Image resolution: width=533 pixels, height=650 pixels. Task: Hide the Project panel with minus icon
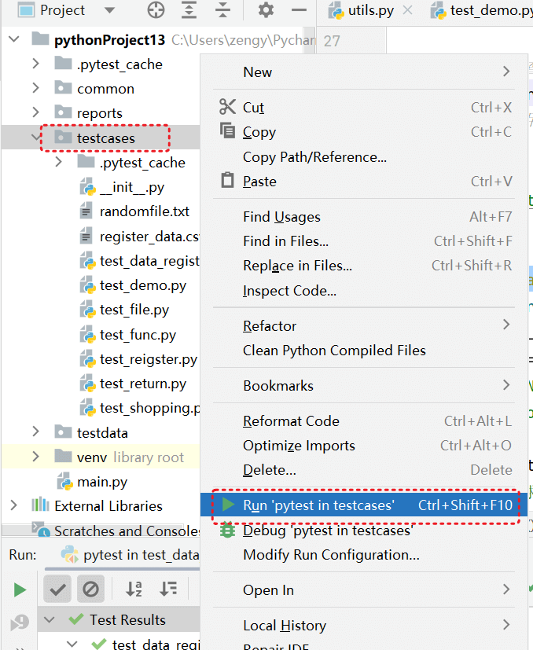click(x=299, y=10)
